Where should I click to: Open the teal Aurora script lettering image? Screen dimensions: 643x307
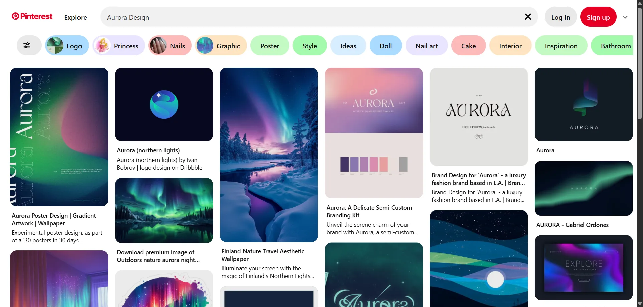(374, 275)
